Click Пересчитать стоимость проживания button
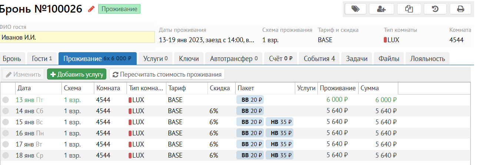Image resolution: width=479 pixels, height=165 pixels. (x=167, y=74)
